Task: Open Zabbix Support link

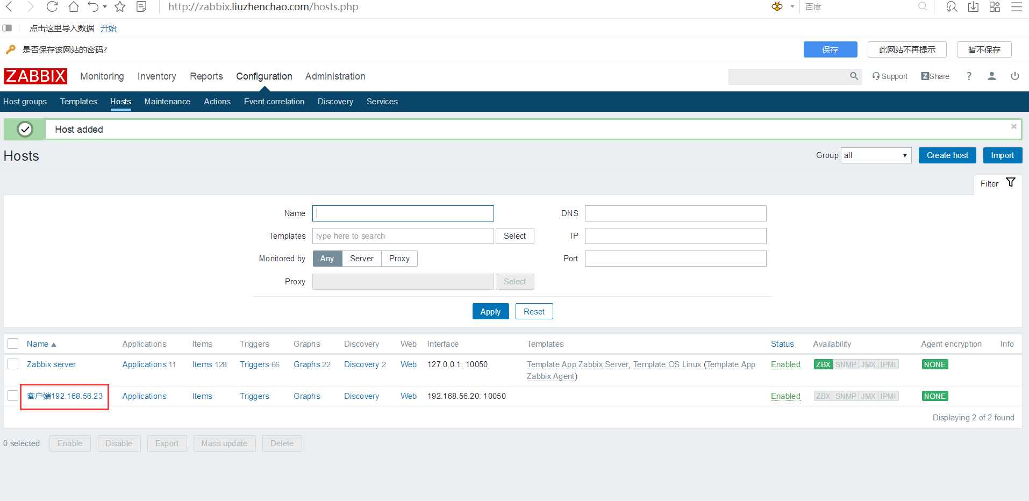Action: click(x=890, y=76)
